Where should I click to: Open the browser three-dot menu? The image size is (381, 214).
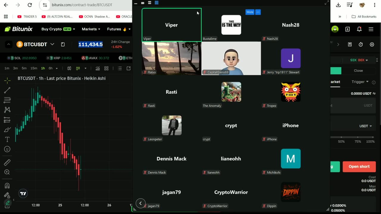[374, 5]
